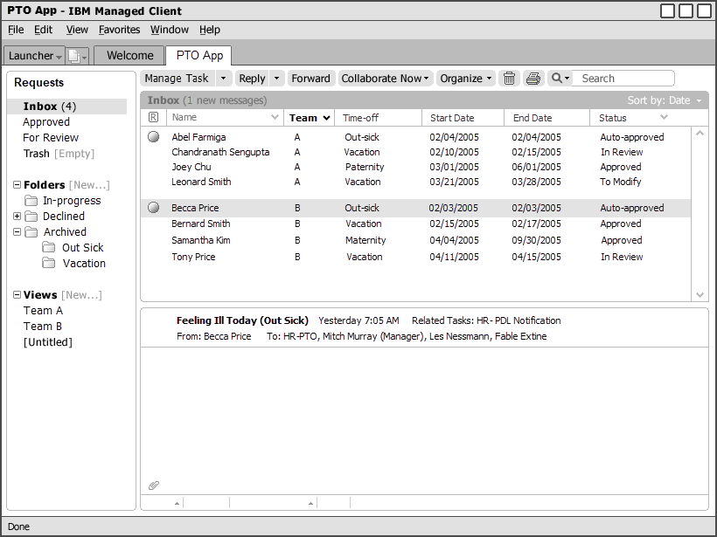Click the Declined folder icon
Viewport: 717px width, 537px height.
[x=31, y=216]
